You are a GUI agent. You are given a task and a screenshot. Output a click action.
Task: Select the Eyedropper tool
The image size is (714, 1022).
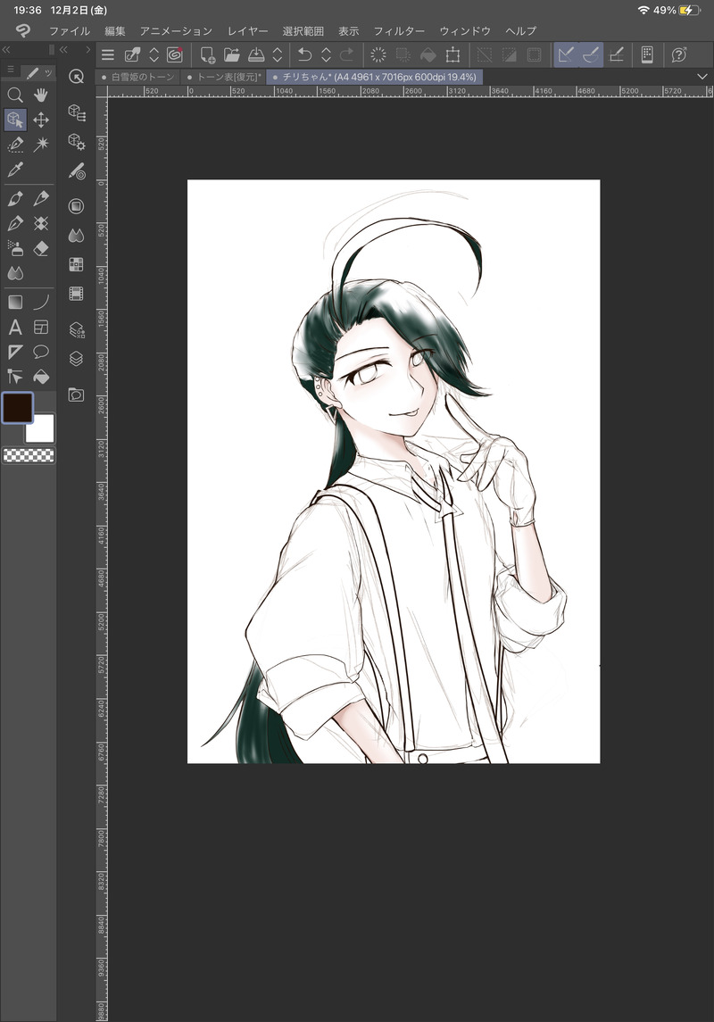15,170
